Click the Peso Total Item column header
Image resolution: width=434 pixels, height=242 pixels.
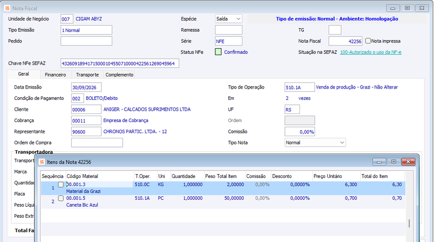(x=225, y=176)
